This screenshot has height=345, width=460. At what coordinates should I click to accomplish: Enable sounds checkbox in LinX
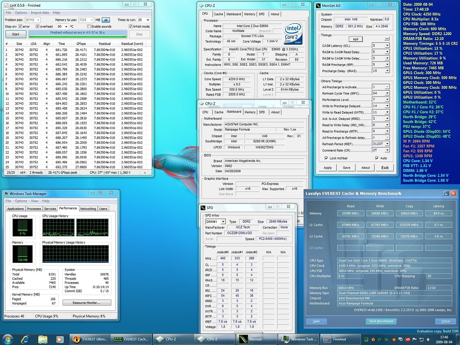[89, 27]
